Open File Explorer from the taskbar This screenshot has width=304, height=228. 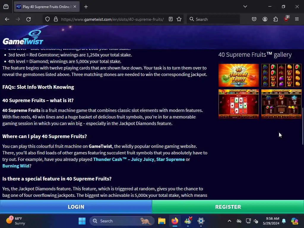pos(162,221)
